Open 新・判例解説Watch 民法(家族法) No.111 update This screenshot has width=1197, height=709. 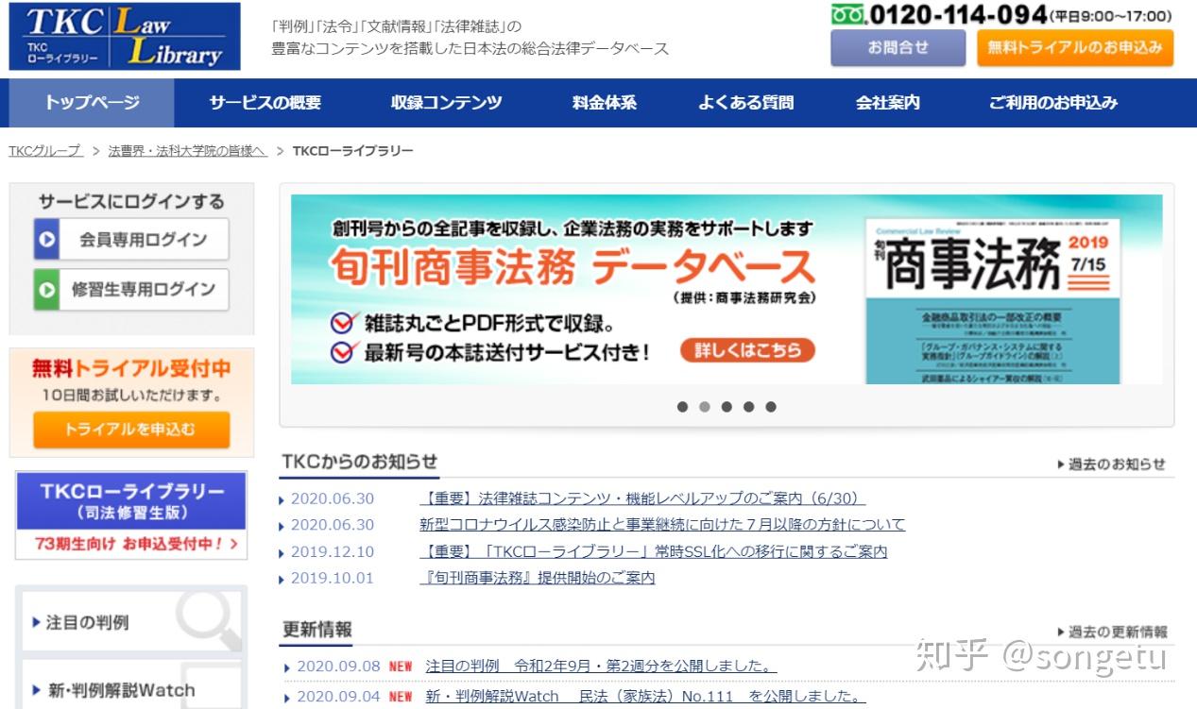[x=645, y=698]
